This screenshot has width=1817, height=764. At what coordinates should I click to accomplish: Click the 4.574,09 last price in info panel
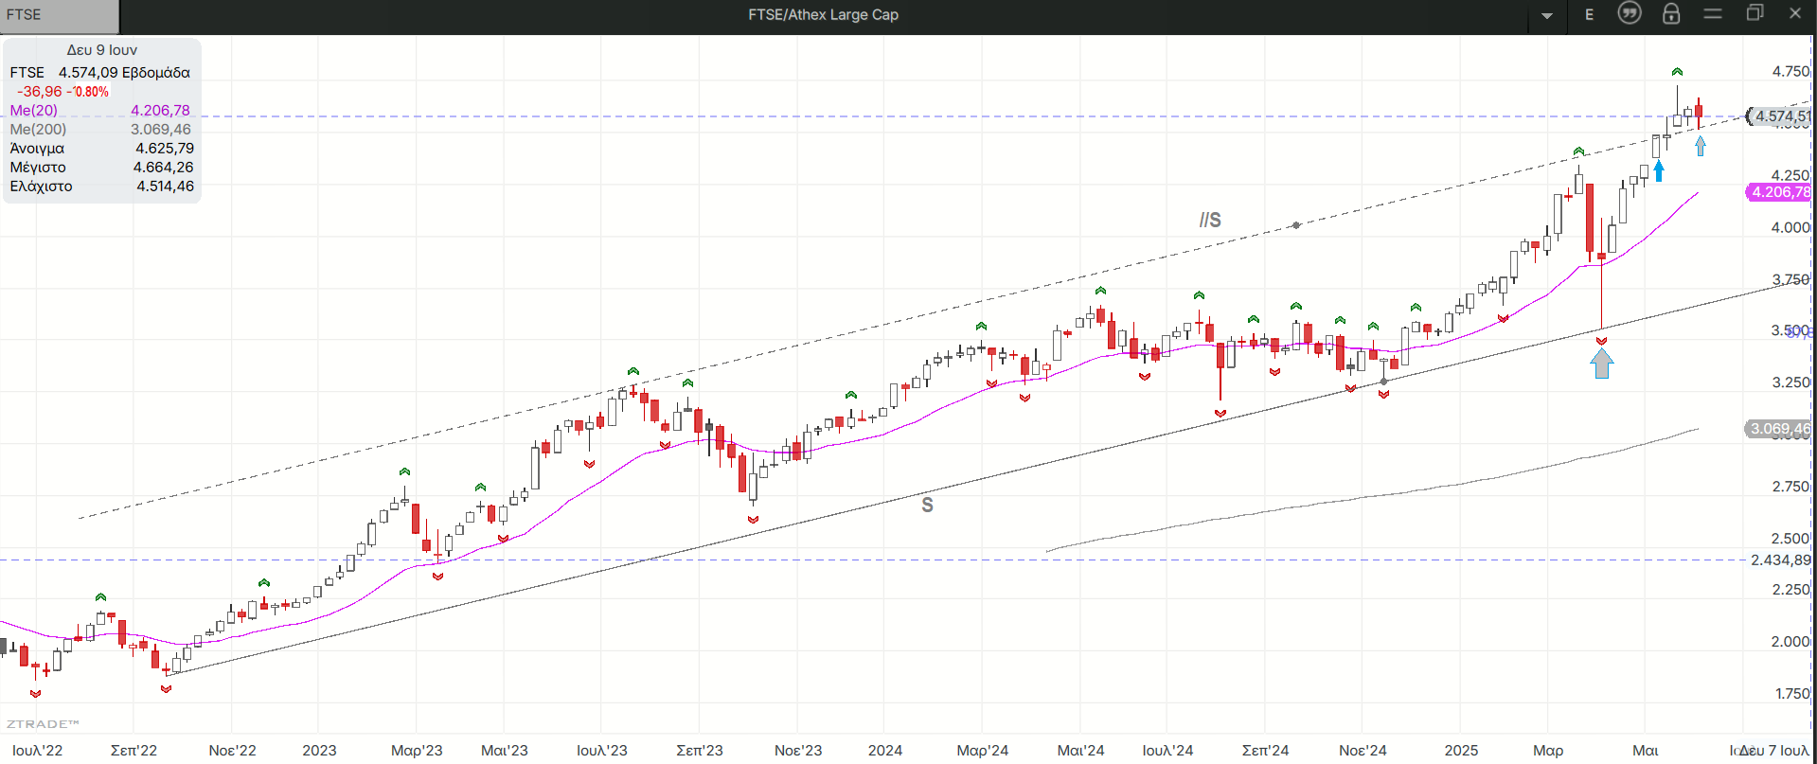click(x=88, y=73)
